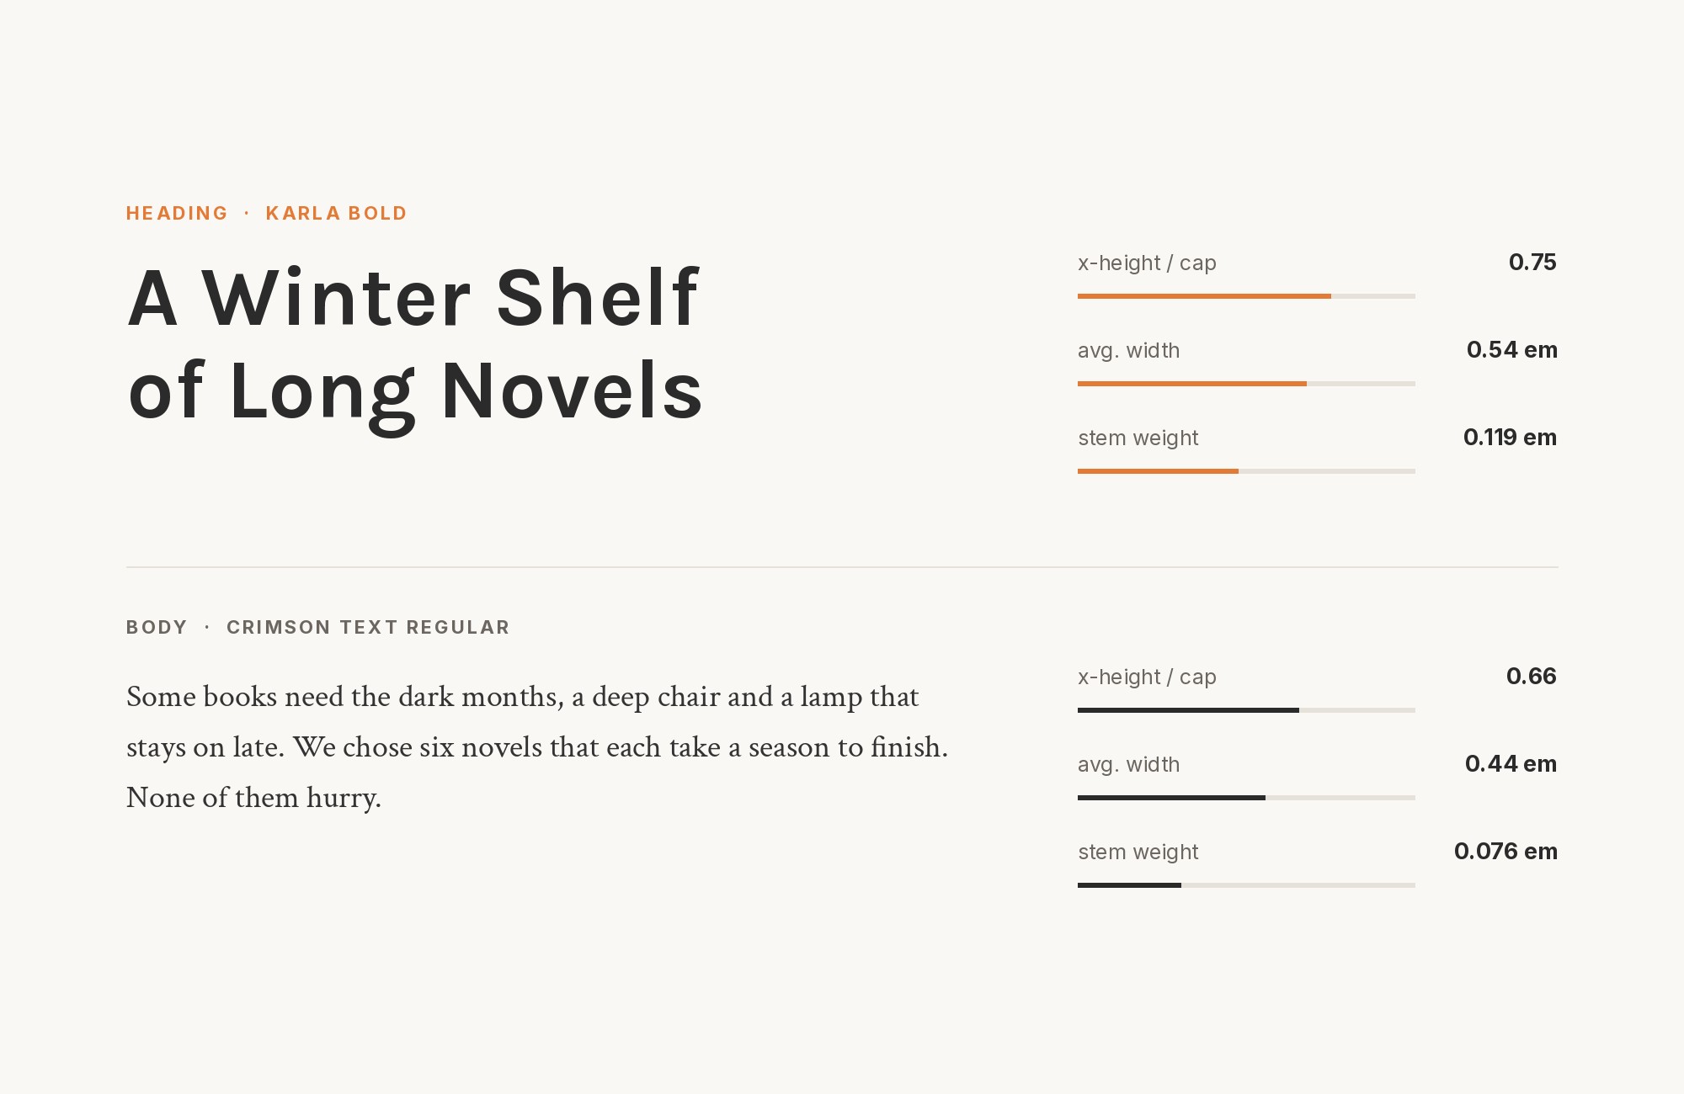Click the body x-height / cap dark bar

point(1188,710)
